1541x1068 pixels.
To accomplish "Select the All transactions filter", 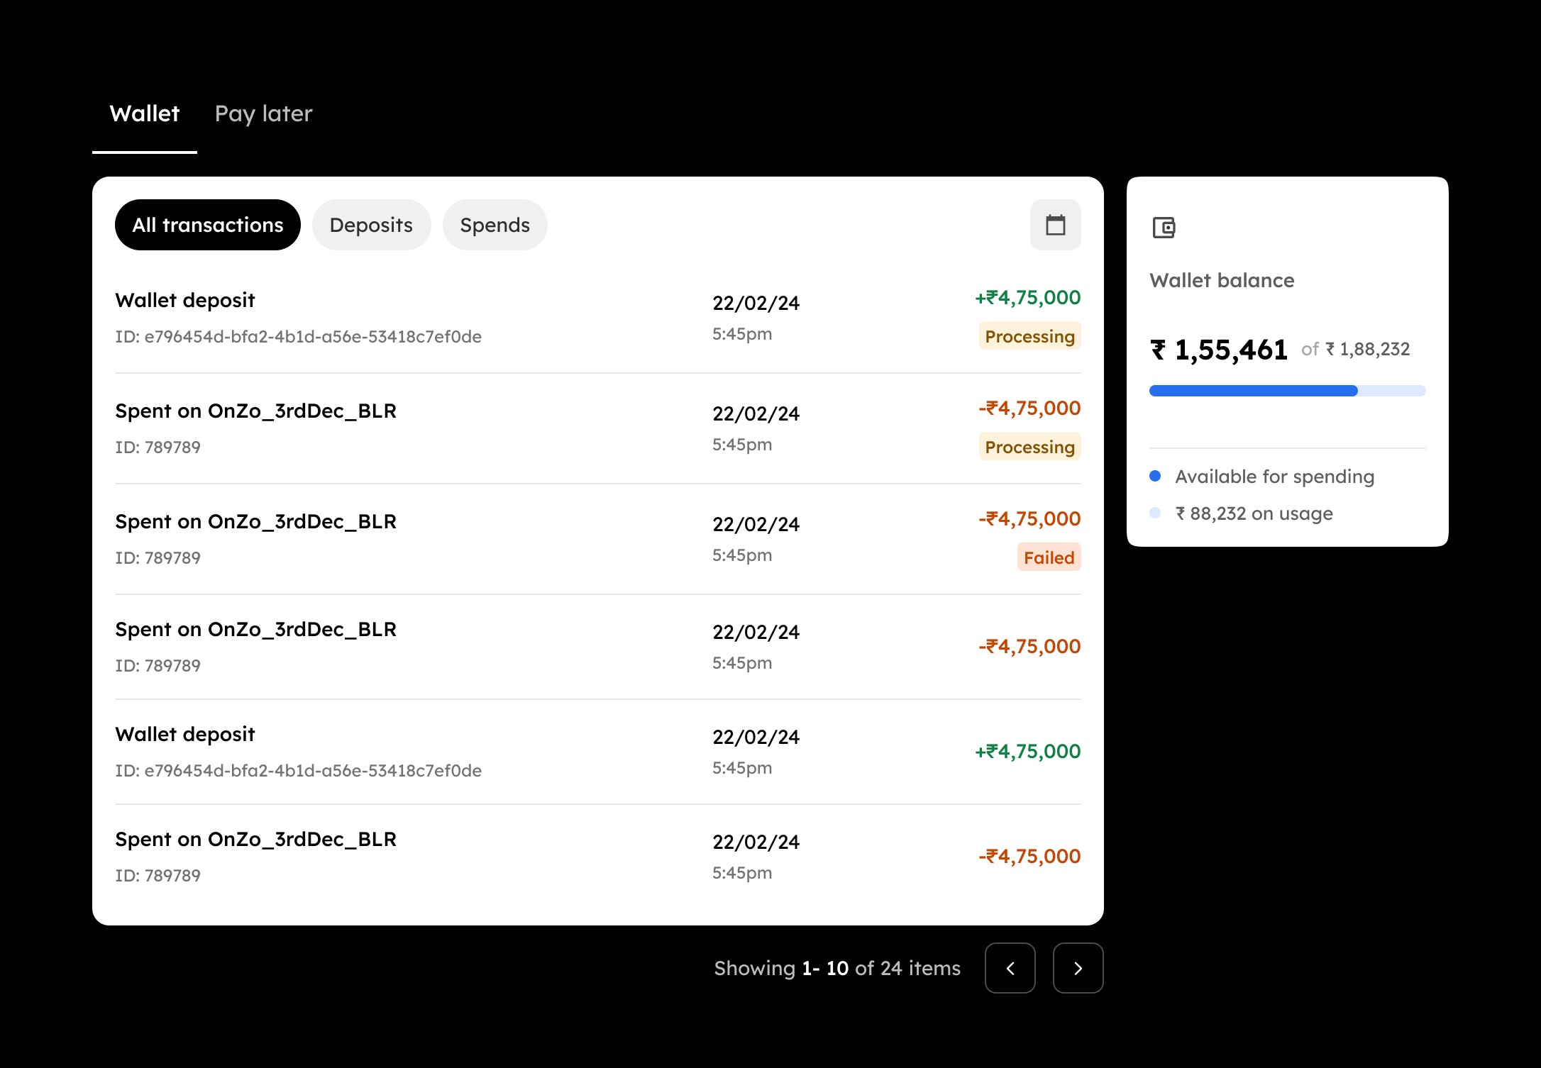I will pos(207,225).
